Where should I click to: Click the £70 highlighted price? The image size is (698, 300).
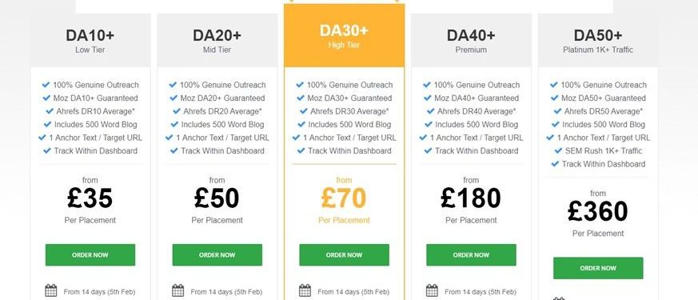coord(344,198)
